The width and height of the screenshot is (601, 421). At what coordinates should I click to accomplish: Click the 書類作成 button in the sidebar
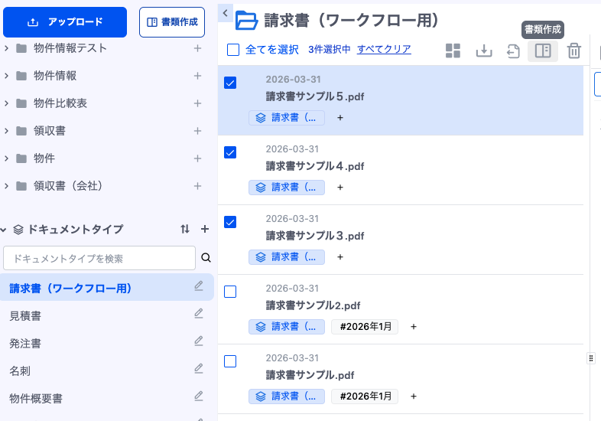pos(172,22)
